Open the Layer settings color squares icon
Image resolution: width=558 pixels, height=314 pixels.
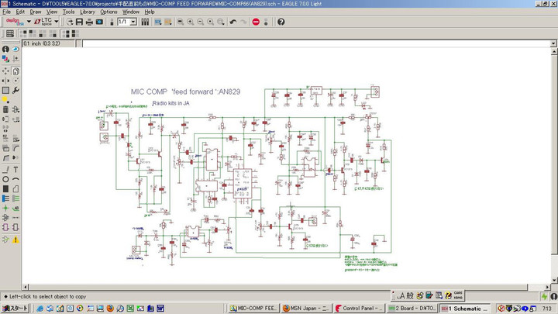[5, 58]
